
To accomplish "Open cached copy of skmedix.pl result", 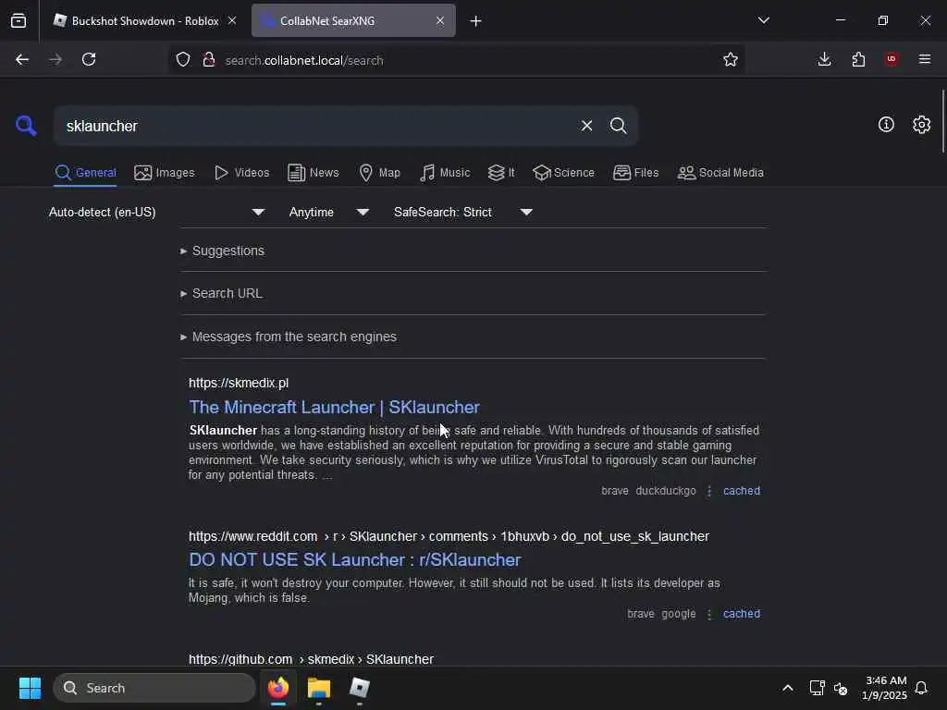I will pyautogui.click(x=742, y=491).
